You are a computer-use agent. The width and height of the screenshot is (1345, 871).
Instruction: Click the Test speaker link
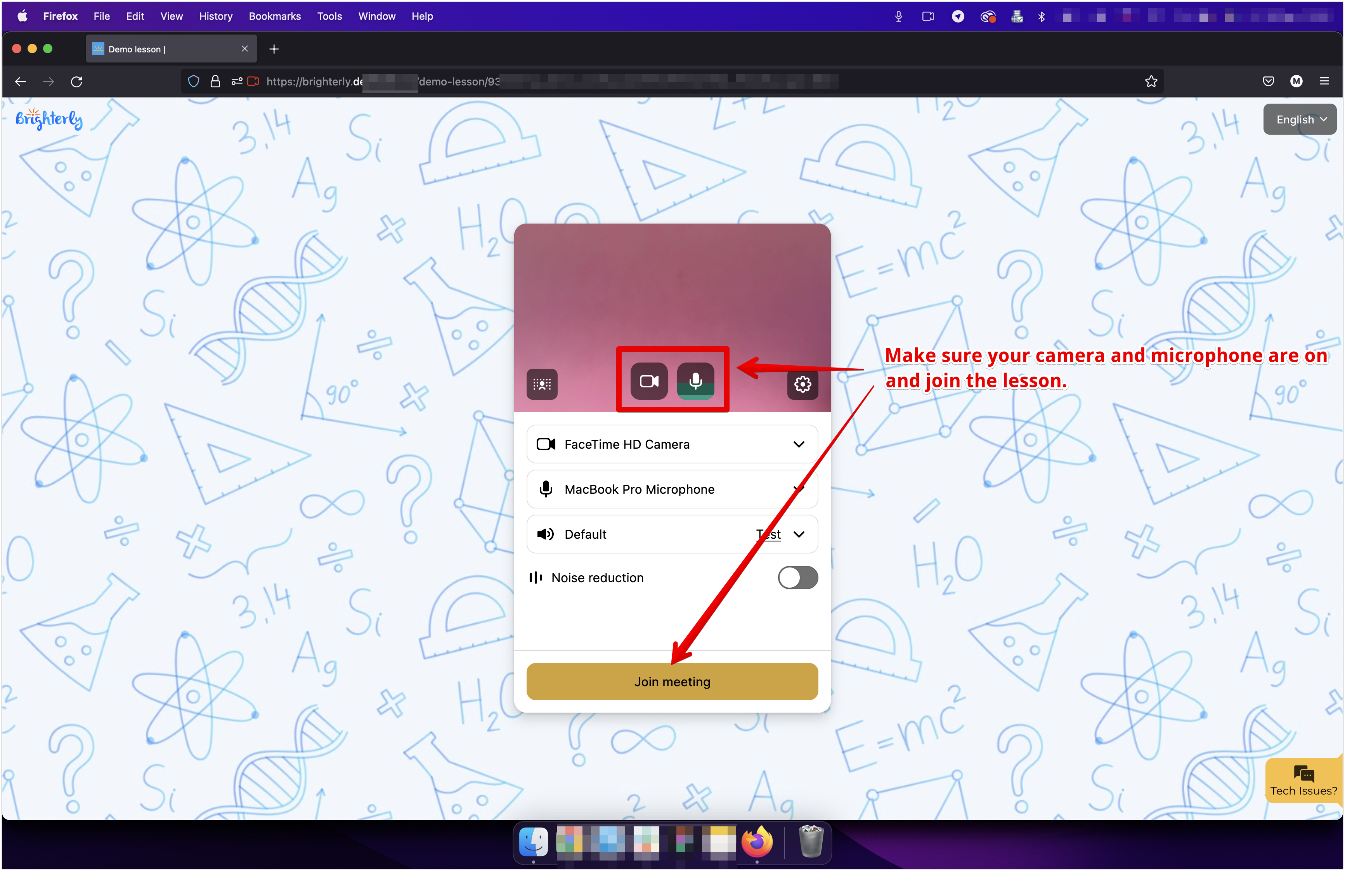tap(768, 534)
